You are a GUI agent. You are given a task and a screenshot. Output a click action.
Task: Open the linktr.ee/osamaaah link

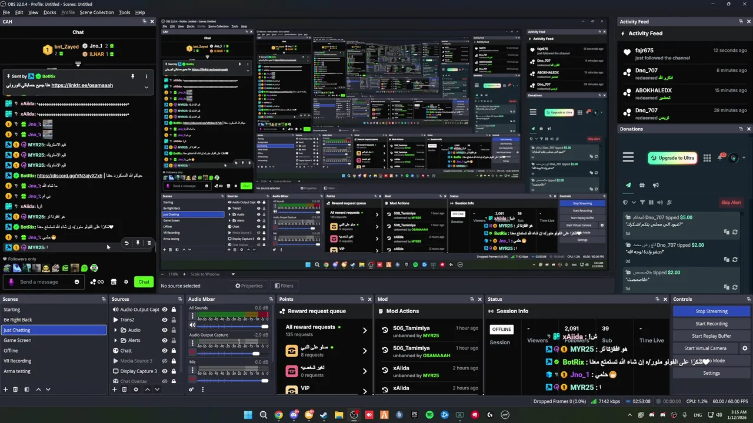(x=82, y=85)
